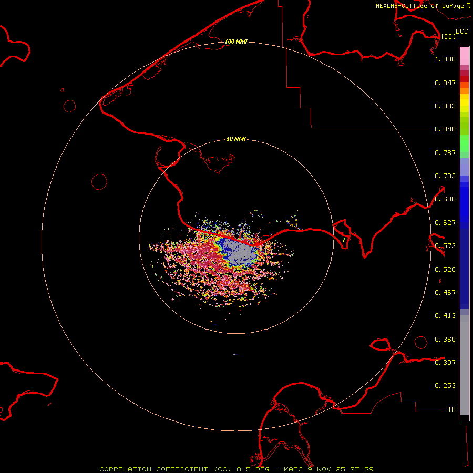
Task: Click the DCC label above the color bar
Action: [462, 32]
